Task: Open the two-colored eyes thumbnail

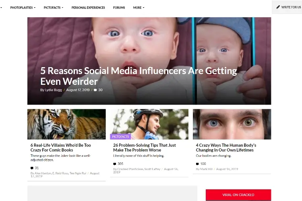Action: [232, 124]
